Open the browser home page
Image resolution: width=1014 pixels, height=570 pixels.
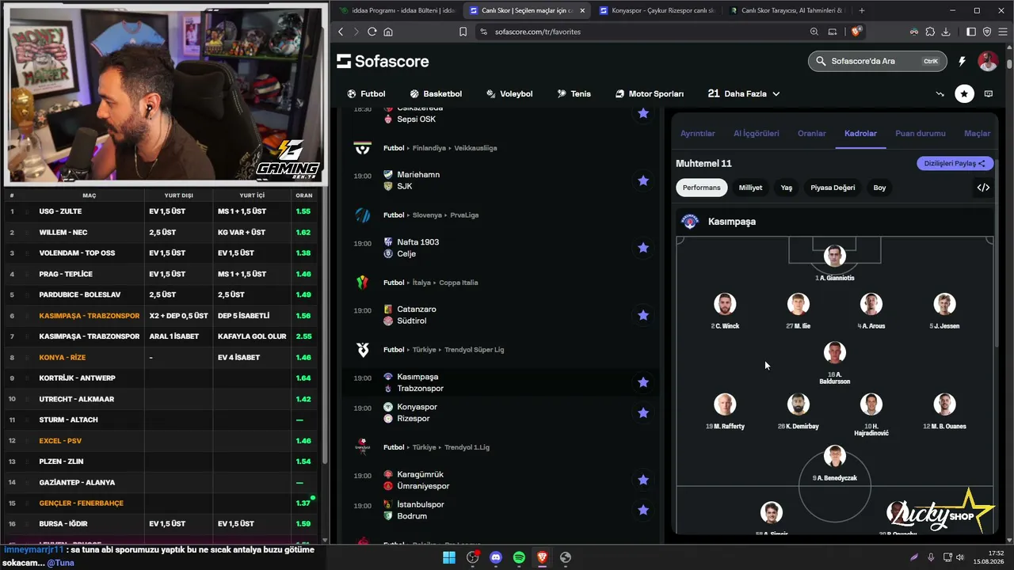(x=388, y=32)
